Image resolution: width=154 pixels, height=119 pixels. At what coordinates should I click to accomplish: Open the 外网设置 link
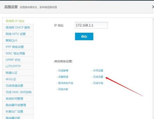coord(98,71)
